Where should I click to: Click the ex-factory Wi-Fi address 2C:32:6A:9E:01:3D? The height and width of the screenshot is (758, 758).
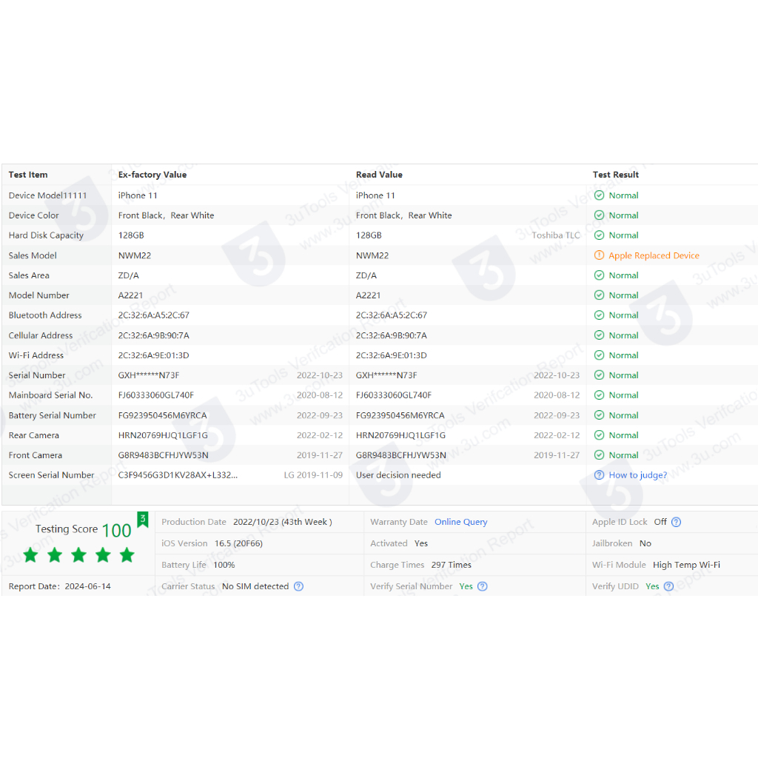coord(154,355)
